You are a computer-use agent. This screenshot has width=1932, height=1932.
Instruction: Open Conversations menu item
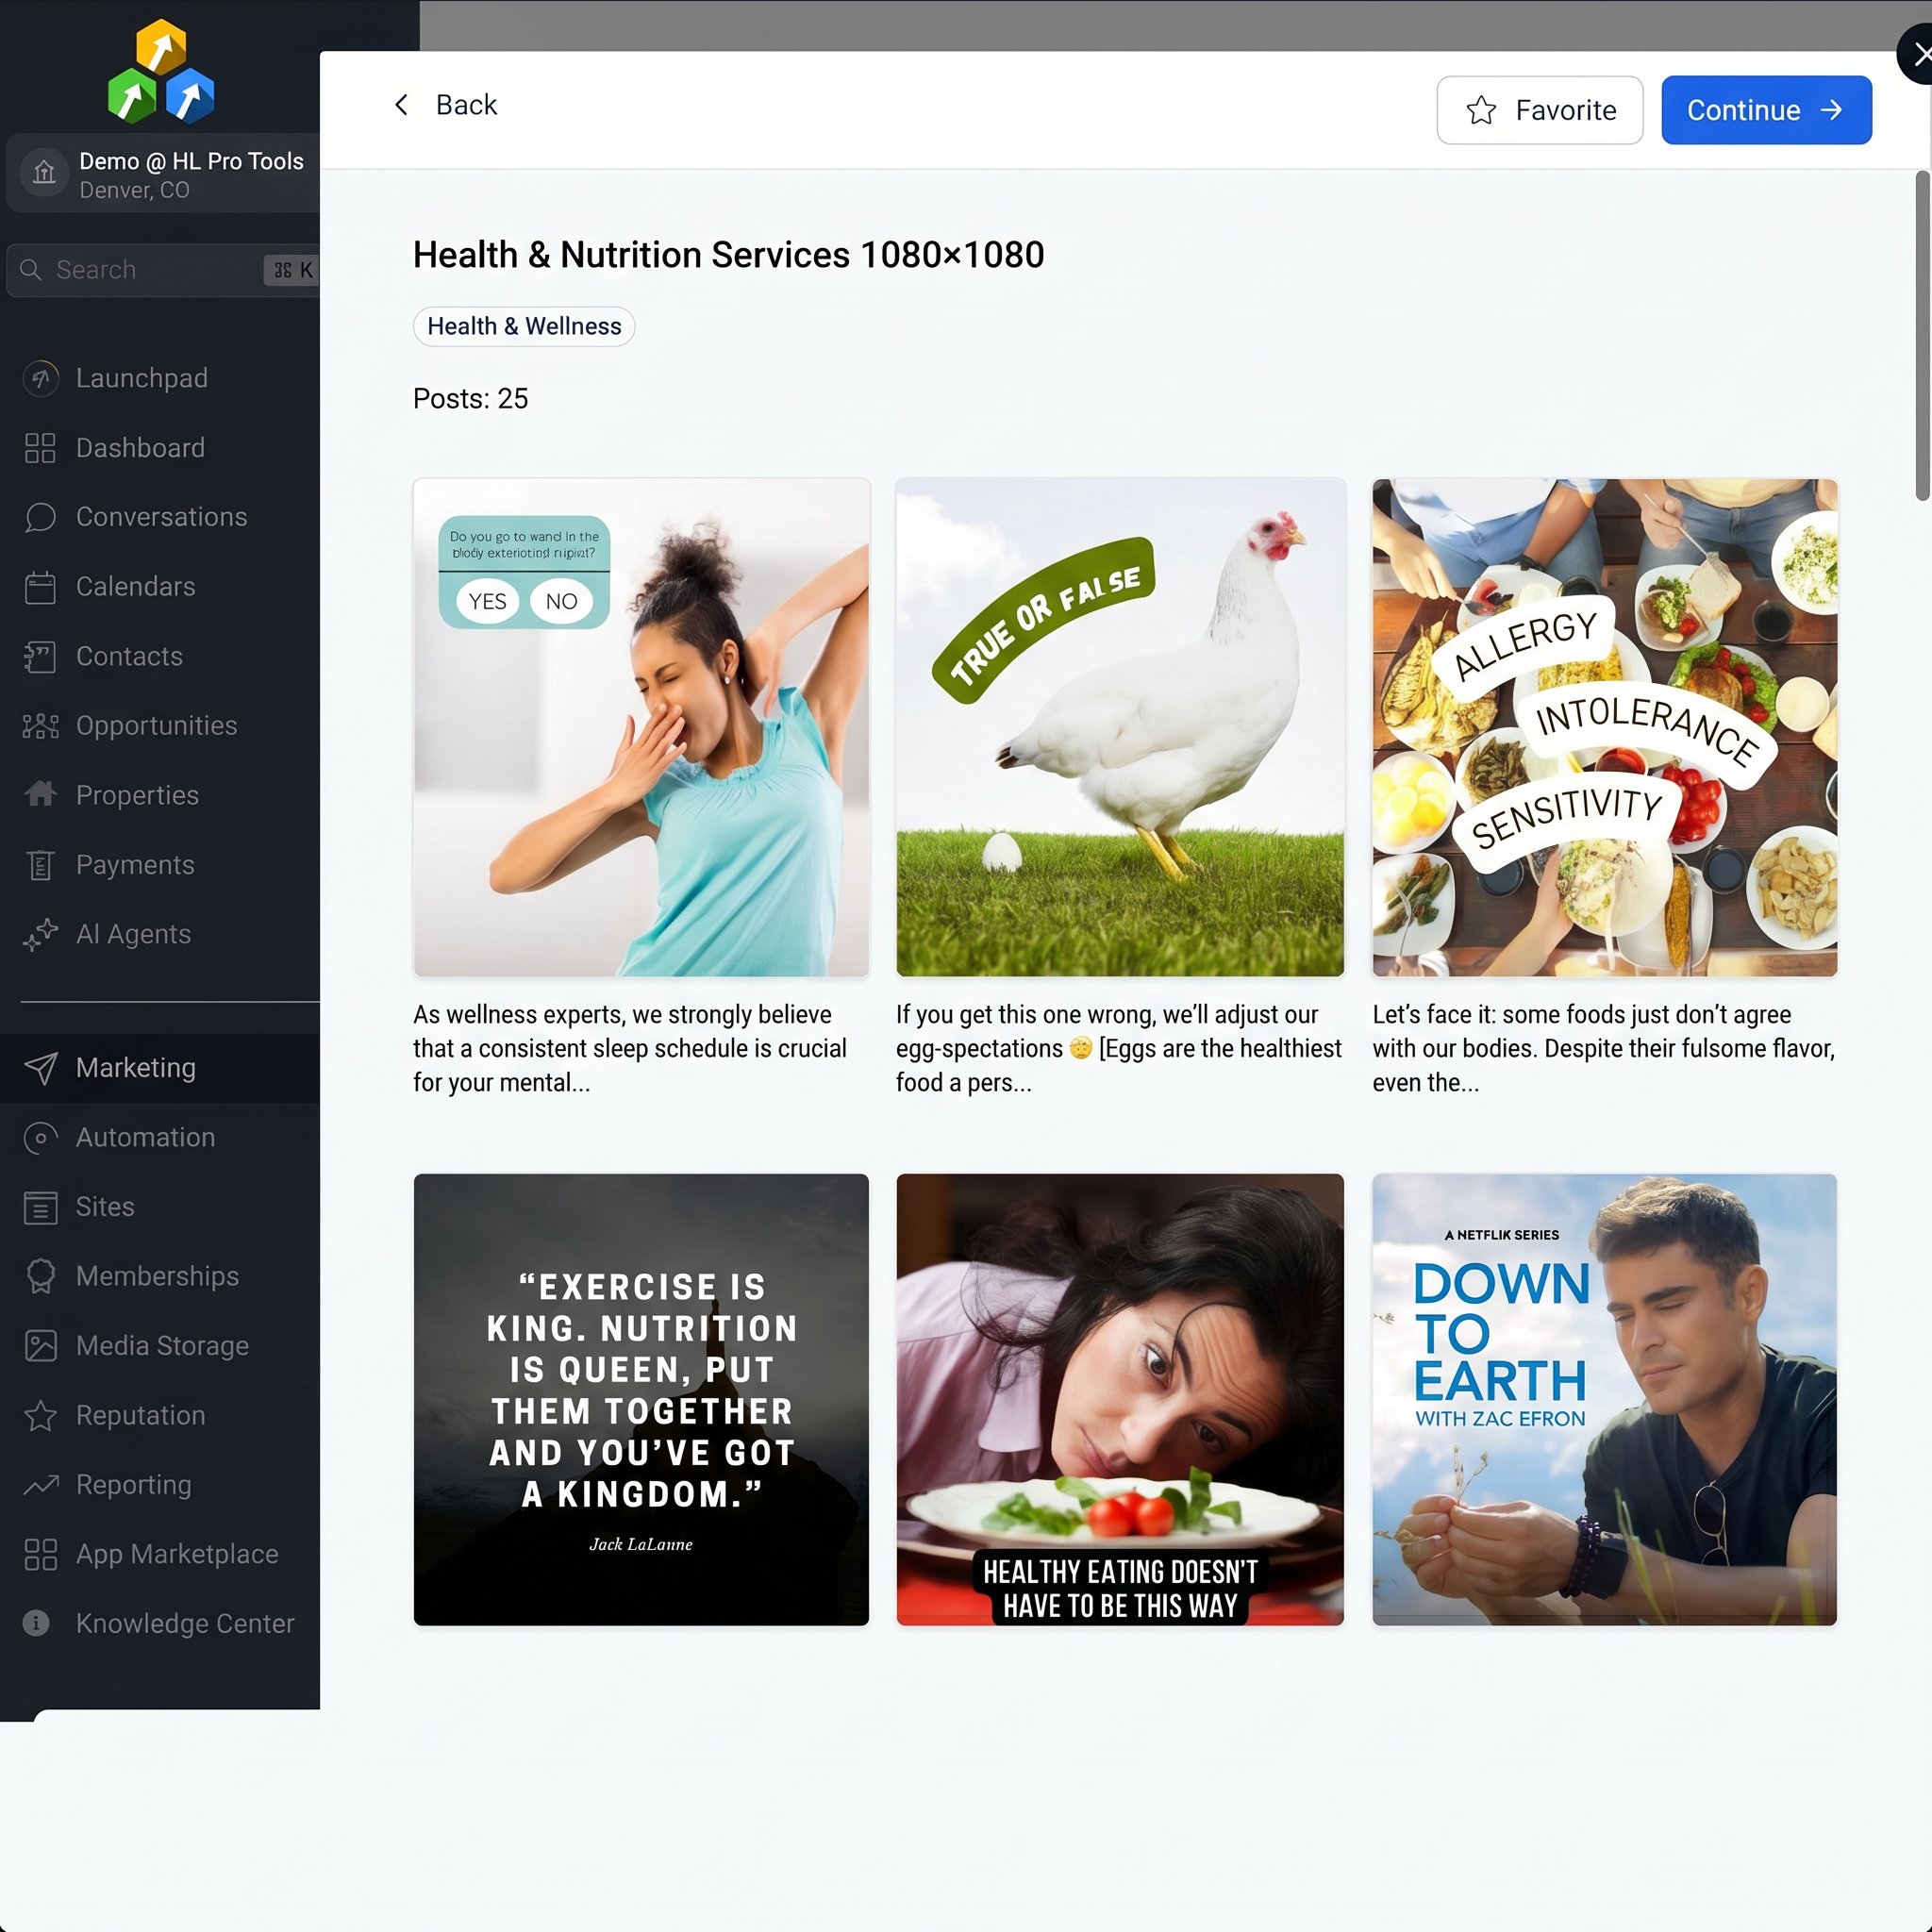pyautogui.click(x=160, y=517)
